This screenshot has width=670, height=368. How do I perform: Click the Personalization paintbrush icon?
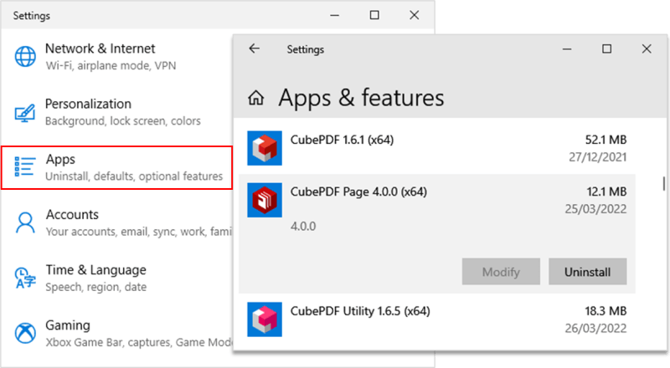click(25, 113)
